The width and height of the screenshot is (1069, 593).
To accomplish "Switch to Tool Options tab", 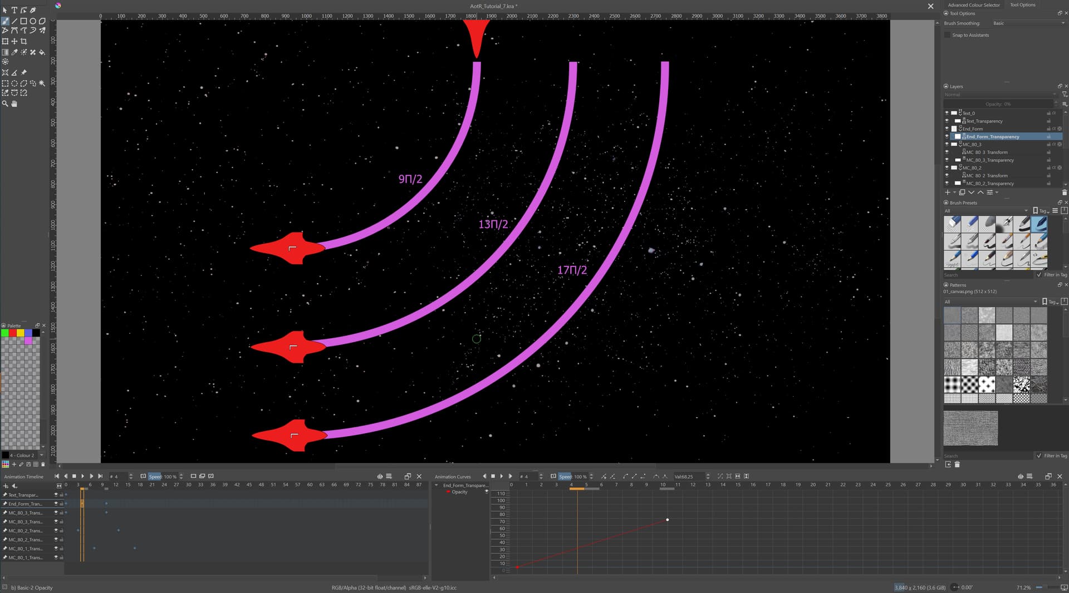I will tap(1023, 5).
